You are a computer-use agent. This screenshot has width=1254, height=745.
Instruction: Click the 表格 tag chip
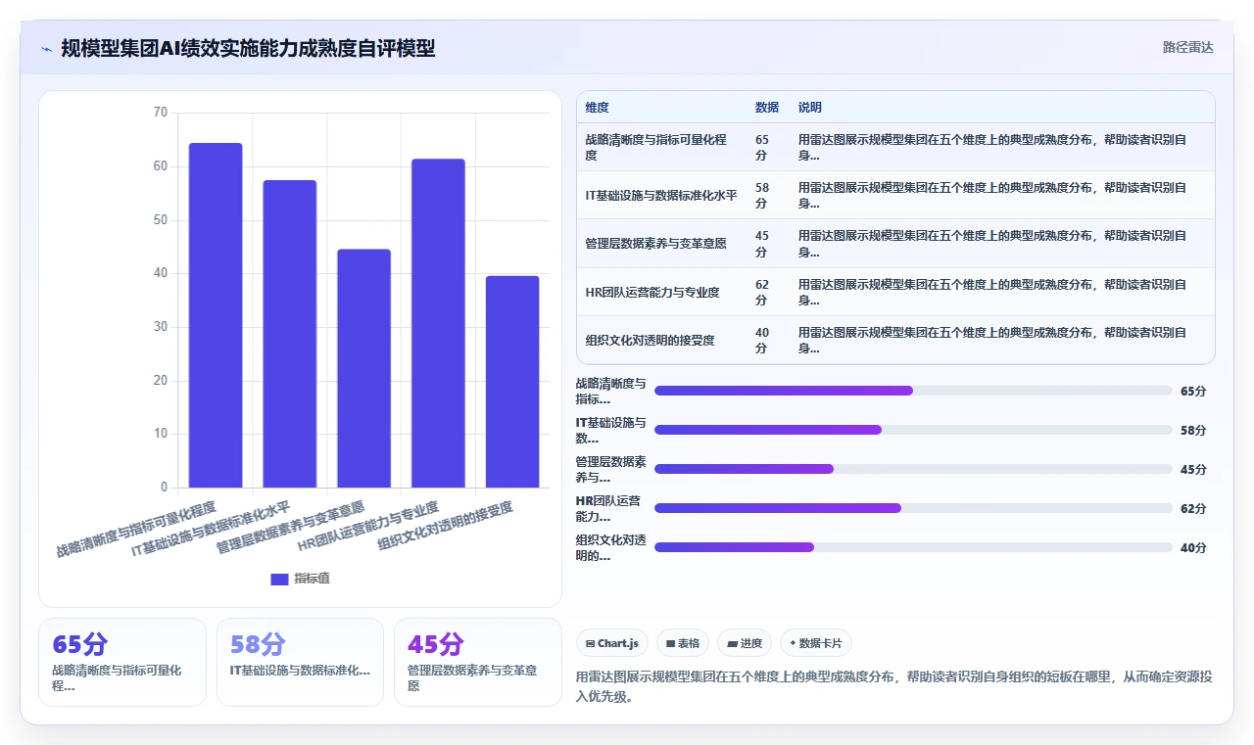click(x=683, y=643)
